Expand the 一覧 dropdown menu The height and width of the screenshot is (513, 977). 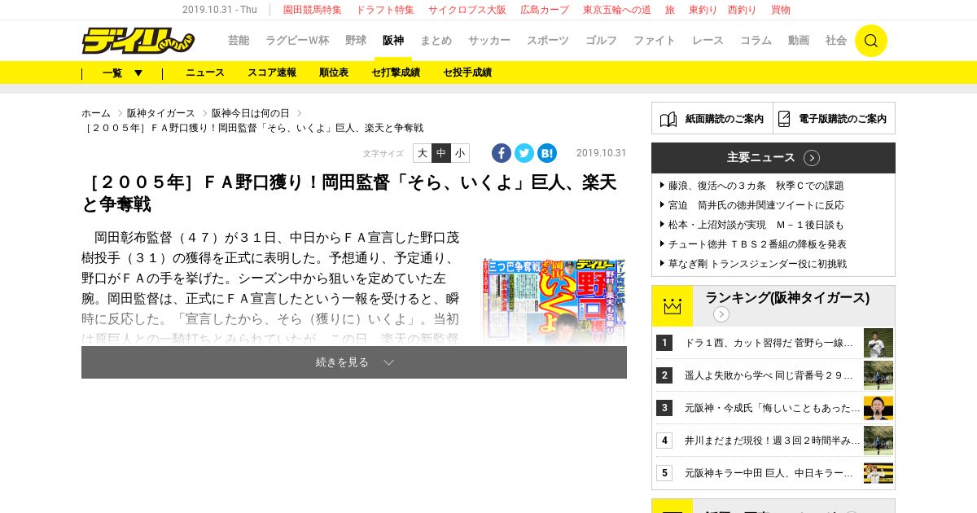point(122,72)
